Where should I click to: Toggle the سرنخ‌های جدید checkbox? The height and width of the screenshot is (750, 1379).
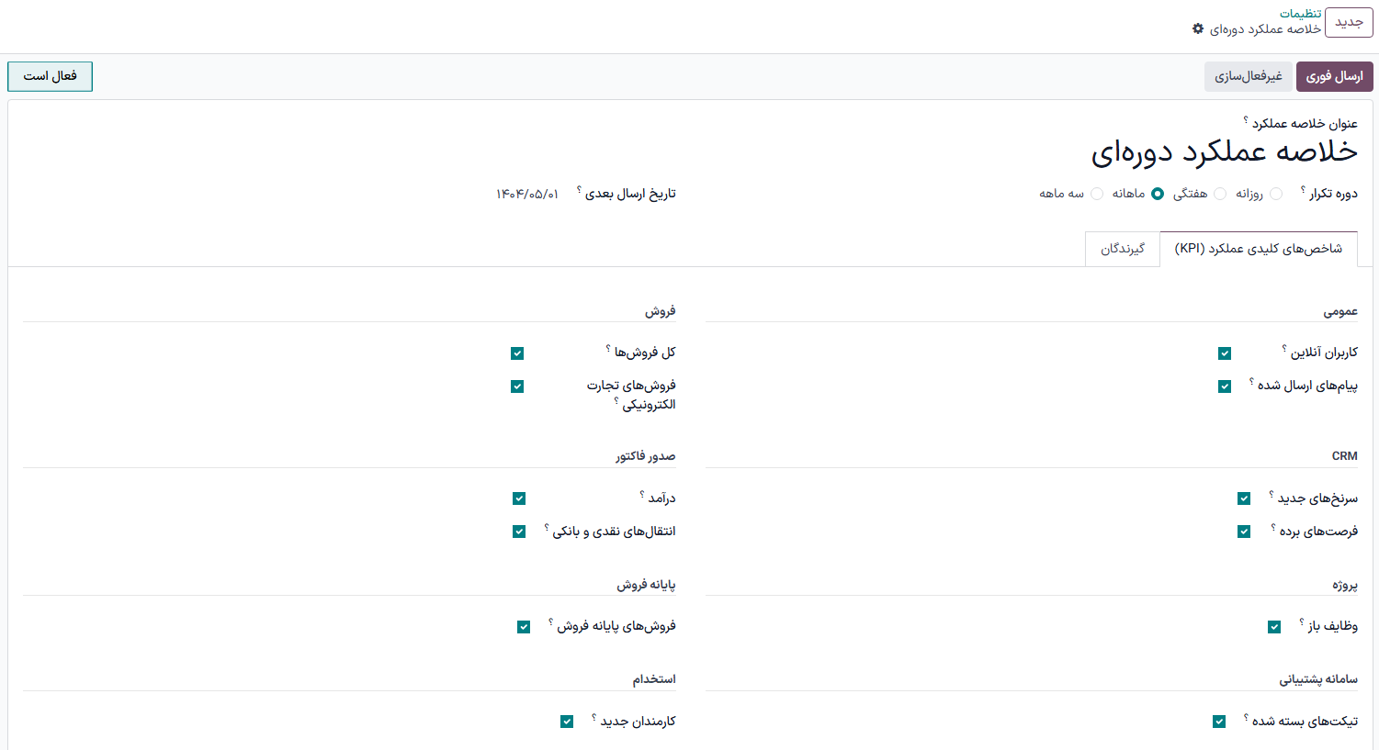[1244, 498]
